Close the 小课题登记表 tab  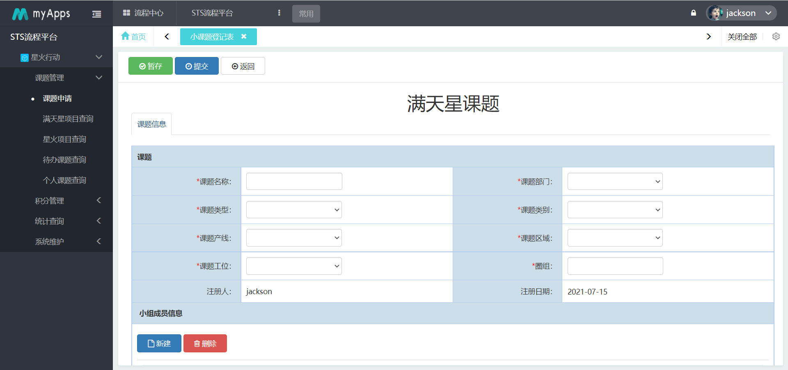point(244,37)
